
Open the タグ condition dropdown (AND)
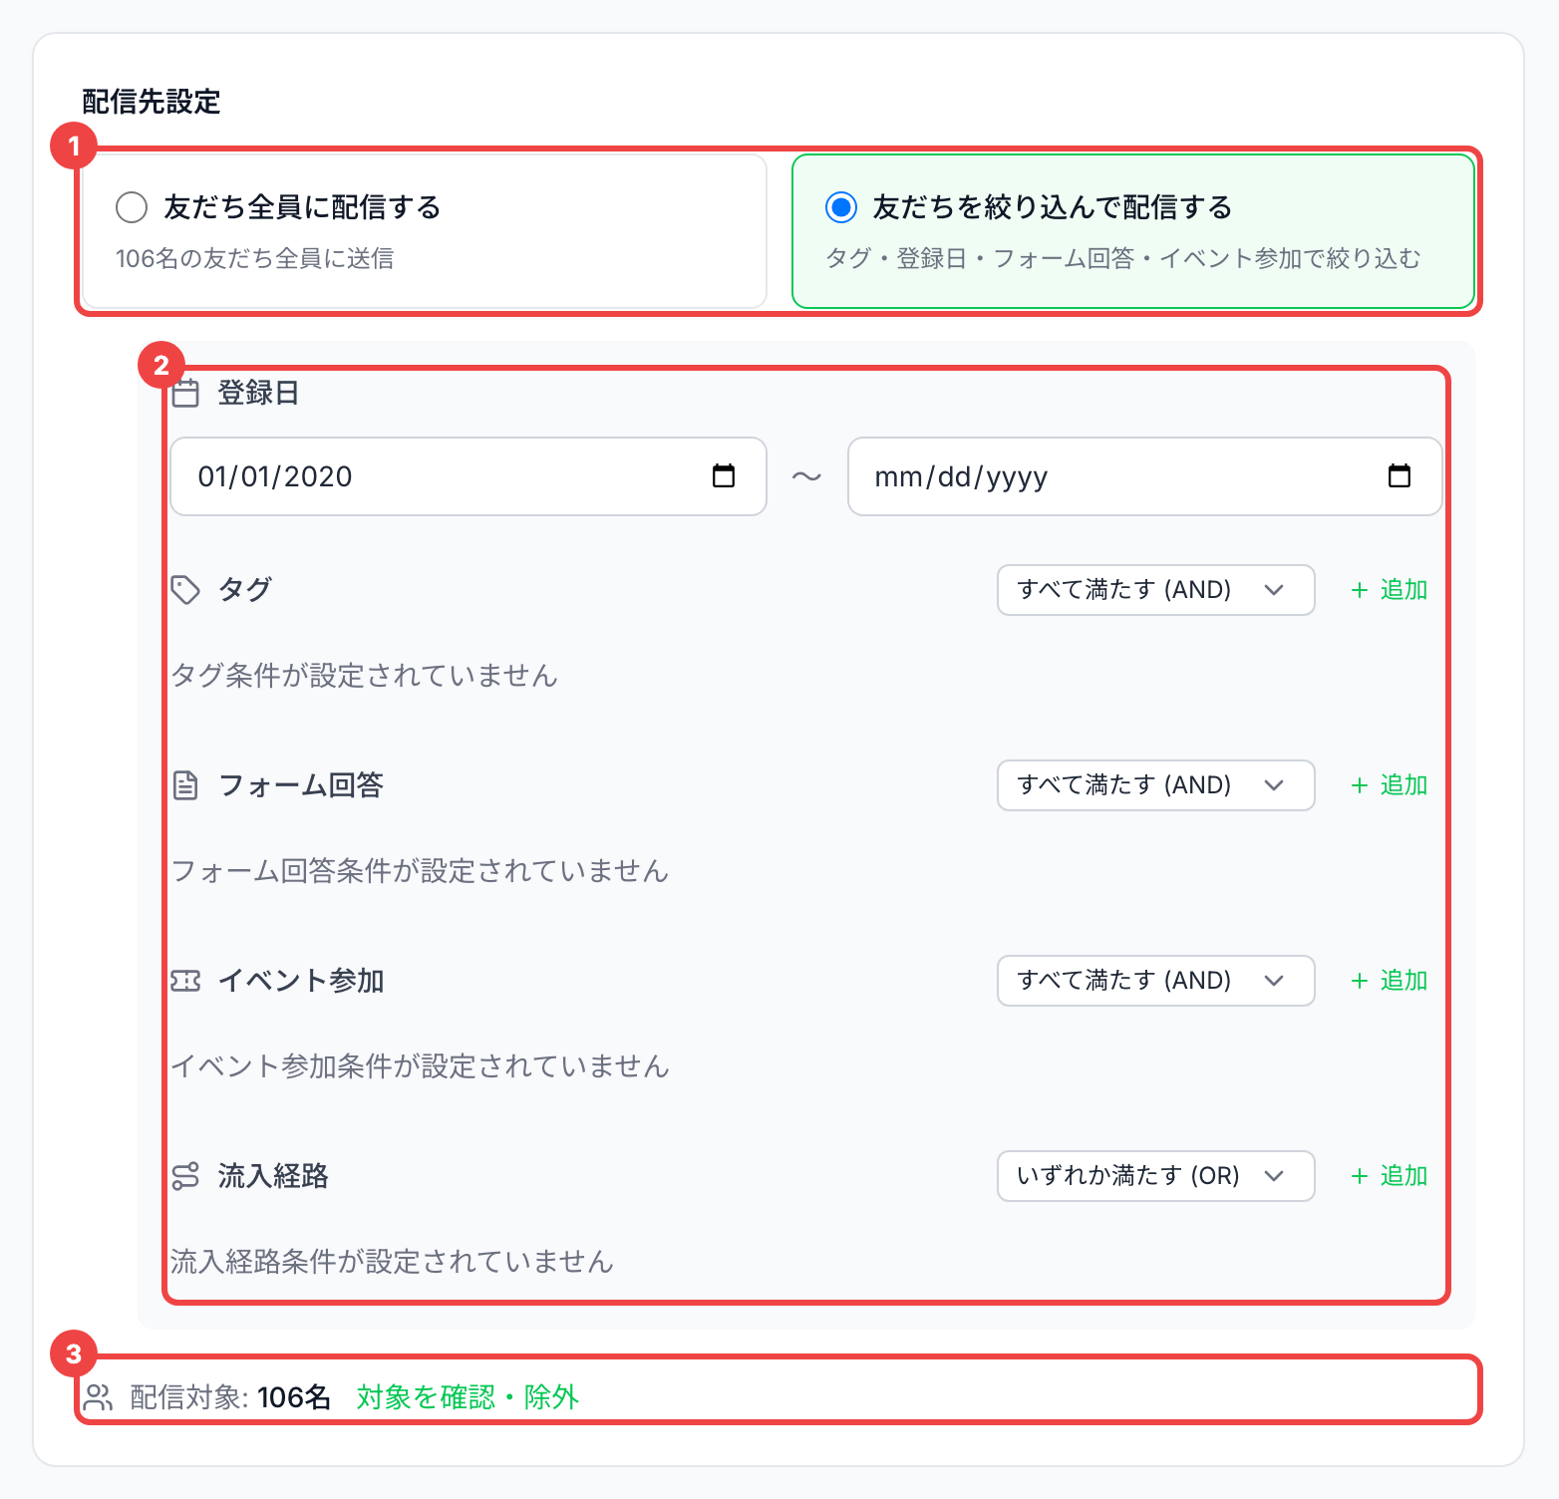(1156, 590)
